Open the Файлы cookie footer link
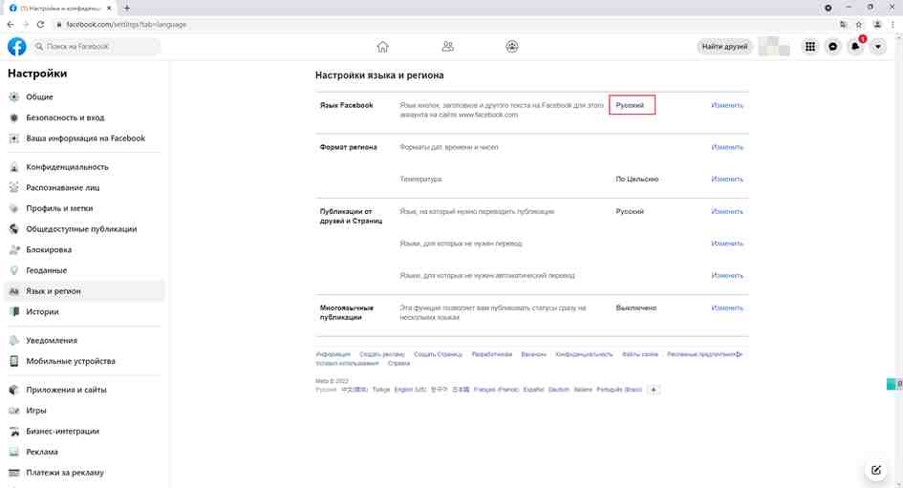Image resolution: width=903 pixels, height=488 pixels. (x=640, y=354)
